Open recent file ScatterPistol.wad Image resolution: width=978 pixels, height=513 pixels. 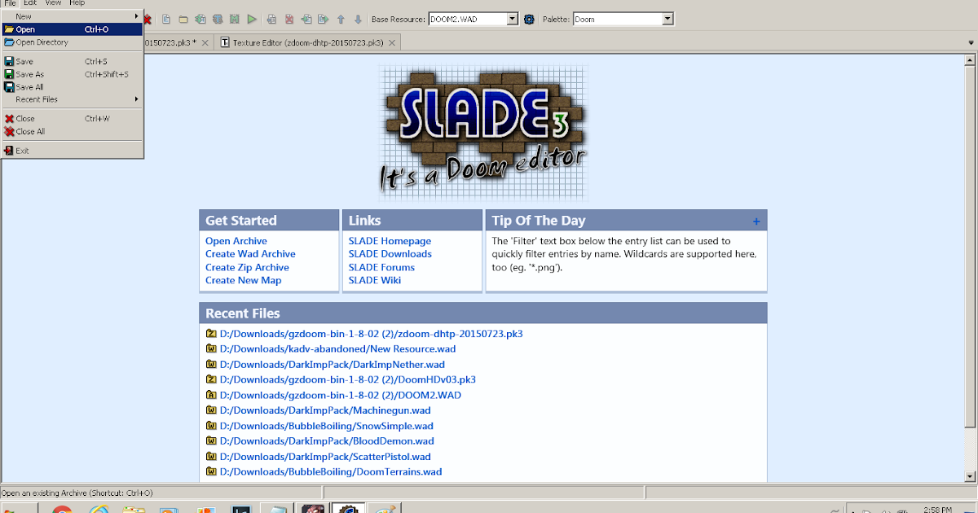tap(325, 457)
